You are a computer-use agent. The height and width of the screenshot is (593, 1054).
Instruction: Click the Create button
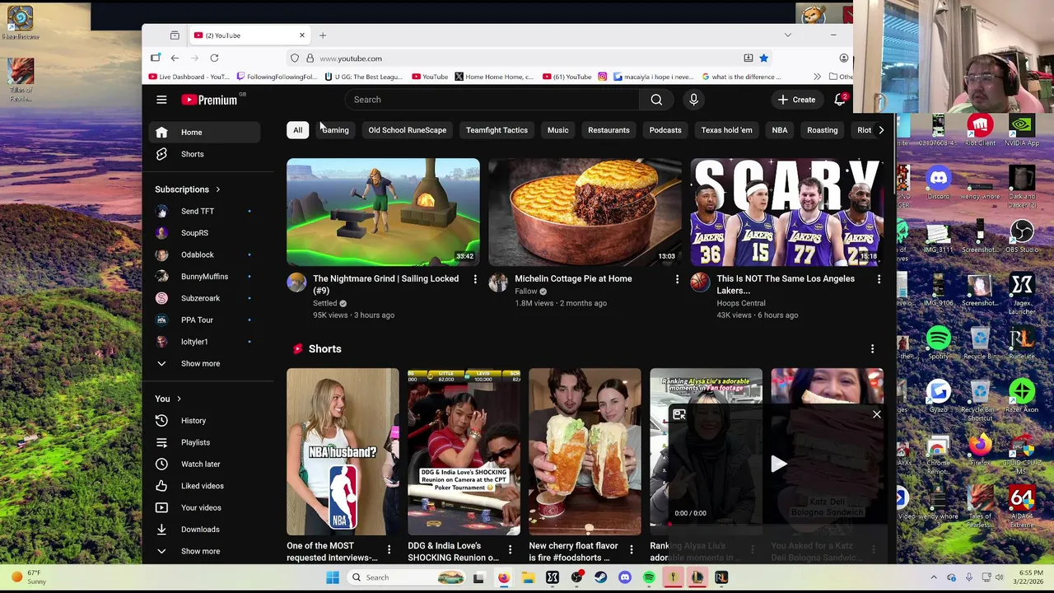[x=796, y=100]
